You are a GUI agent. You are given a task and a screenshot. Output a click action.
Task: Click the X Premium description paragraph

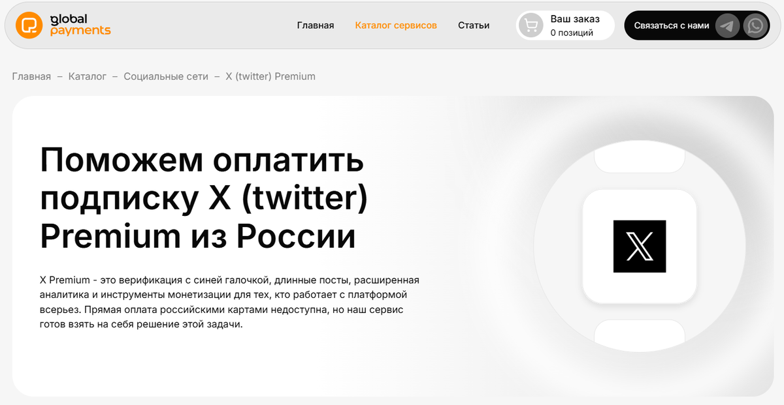click(x=229, y=302)
